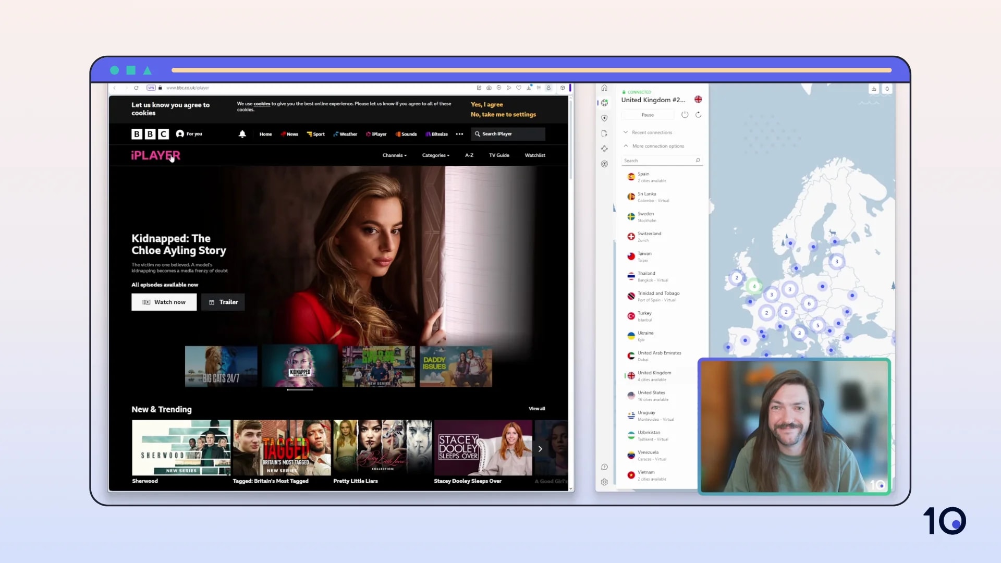Click the BBC logo
The height and width of the screenshot is (563, 1001).
pos(150,134)
